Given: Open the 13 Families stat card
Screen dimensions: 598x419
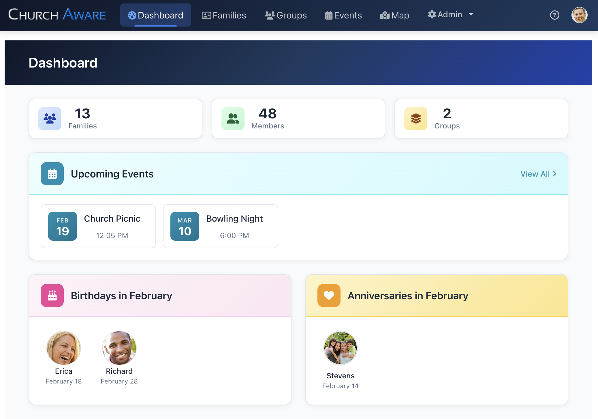Looking at the screenshot, I should point(115,119).
